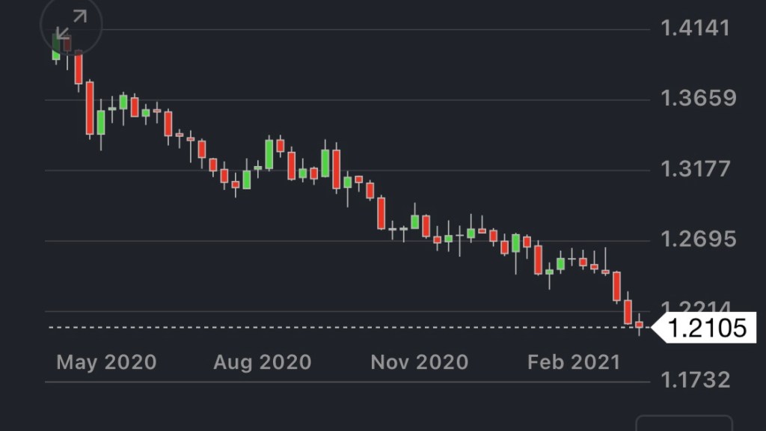Click the Nov 2020 date label
Viewport: 766px width, 431px height.
[x=419, y=363]
